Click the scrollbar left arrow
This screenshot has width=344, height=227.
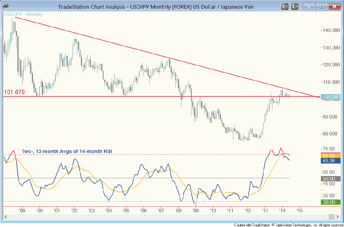(x=6, y=217)
